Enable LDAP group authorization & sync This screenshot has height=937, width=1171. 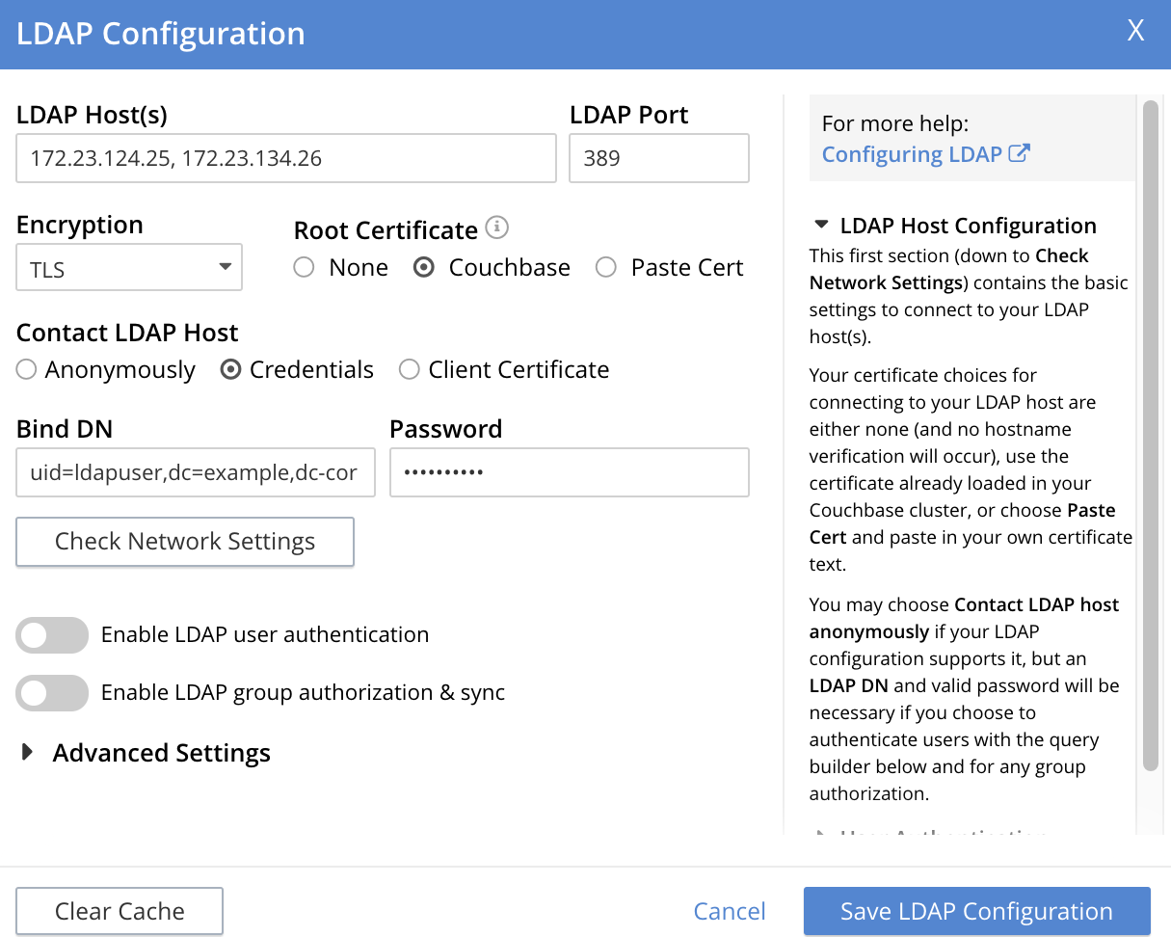52,693
